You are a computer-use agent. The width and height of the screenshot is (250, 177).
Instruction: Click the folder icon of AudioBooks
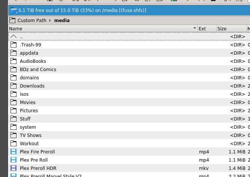[x=13, y=61]
